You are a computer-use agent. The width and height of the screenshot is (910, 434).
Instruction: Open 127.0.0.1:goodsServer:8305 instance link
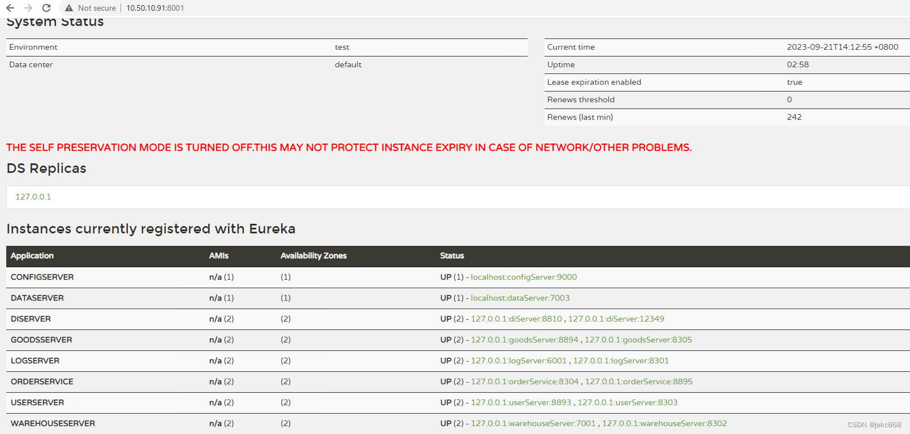coord(638,340)
